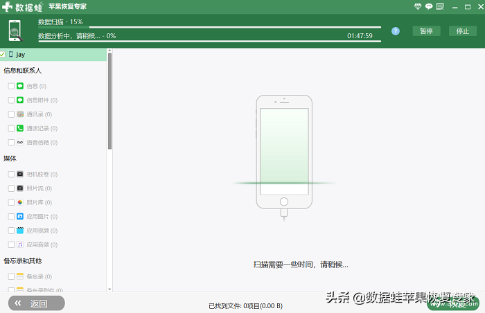Tick the 应用图片 (0) checkbox
485x313 pixels.
(x=11, y=217)
